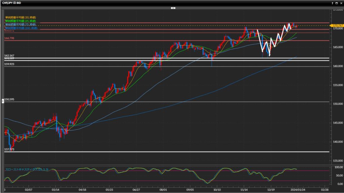Select the 166.798 red horizontal line
The height and width of the screenshot is (193, 344).
click(x=168, y=41)
